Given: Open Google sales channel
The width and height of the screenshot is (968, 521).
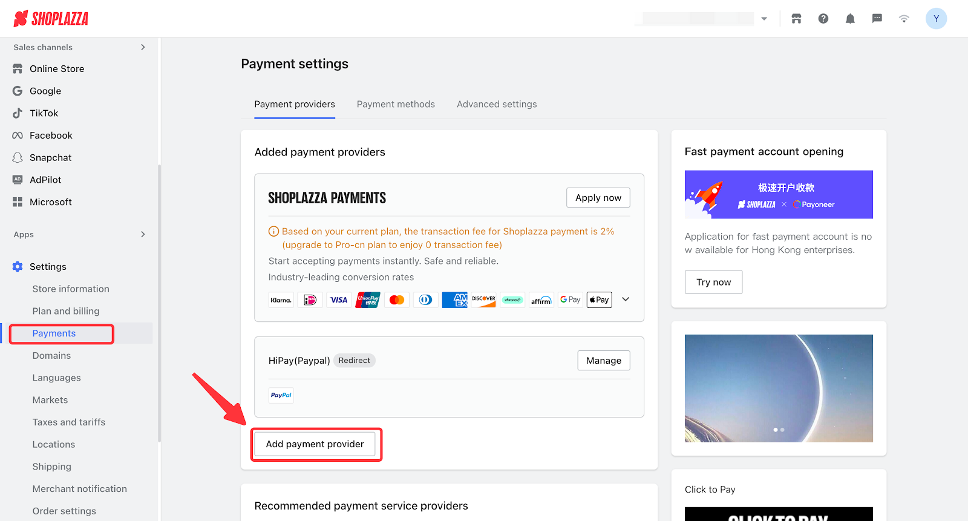Looking at the screenshot, I should 45,91.
